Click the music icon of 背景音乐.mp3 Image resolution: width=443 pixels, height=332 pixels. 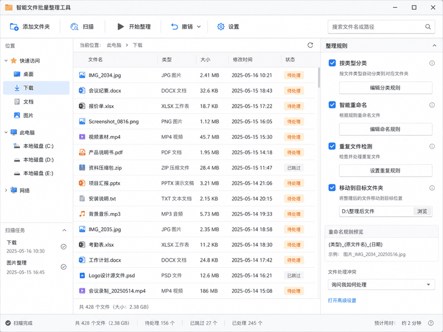pyautogui.click(x=82, y=214)
